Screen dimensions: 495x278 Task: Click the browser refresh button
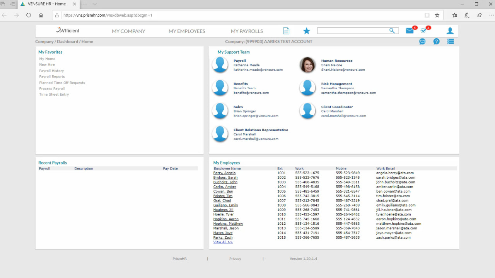[x=29, y=15]
